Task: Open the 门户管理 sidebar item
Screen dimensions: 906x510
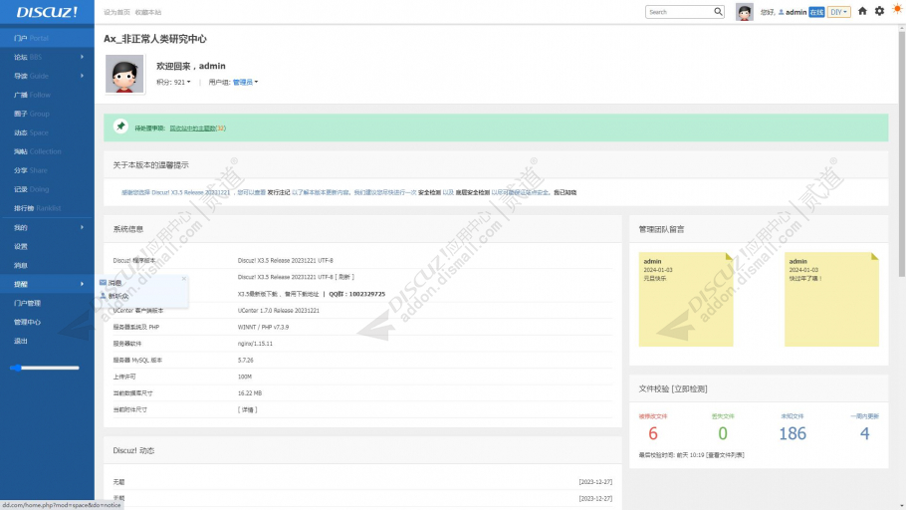Action: 47,303
